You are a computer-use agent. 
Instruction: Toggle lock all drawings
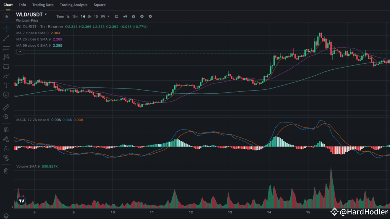click(6, 148)
